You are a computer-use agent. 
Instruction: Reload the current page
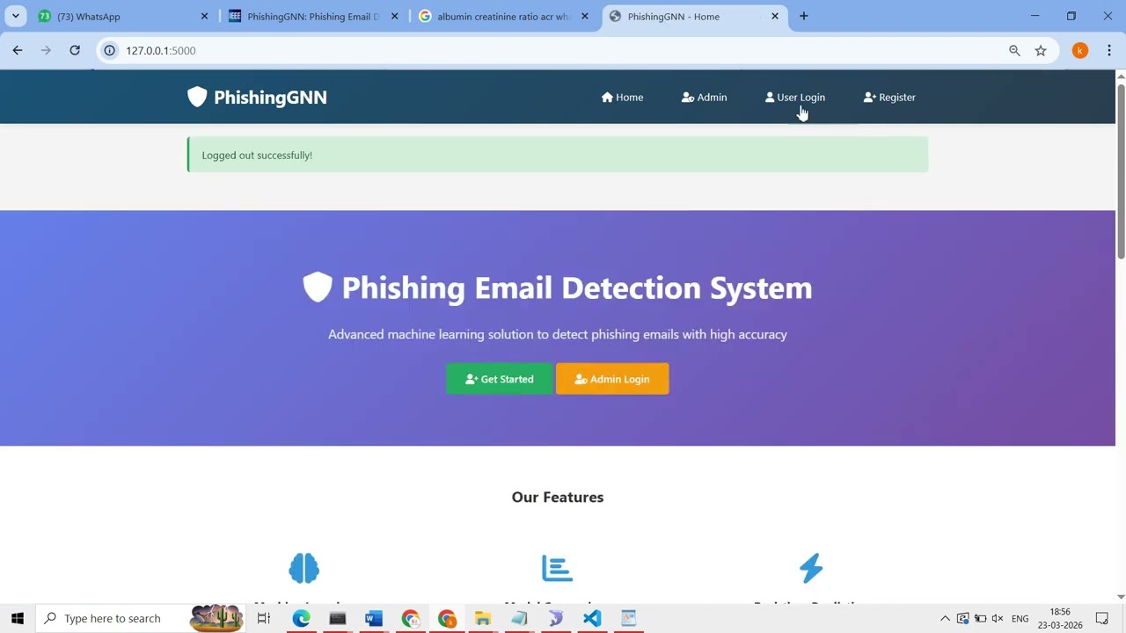click(75, 51)
